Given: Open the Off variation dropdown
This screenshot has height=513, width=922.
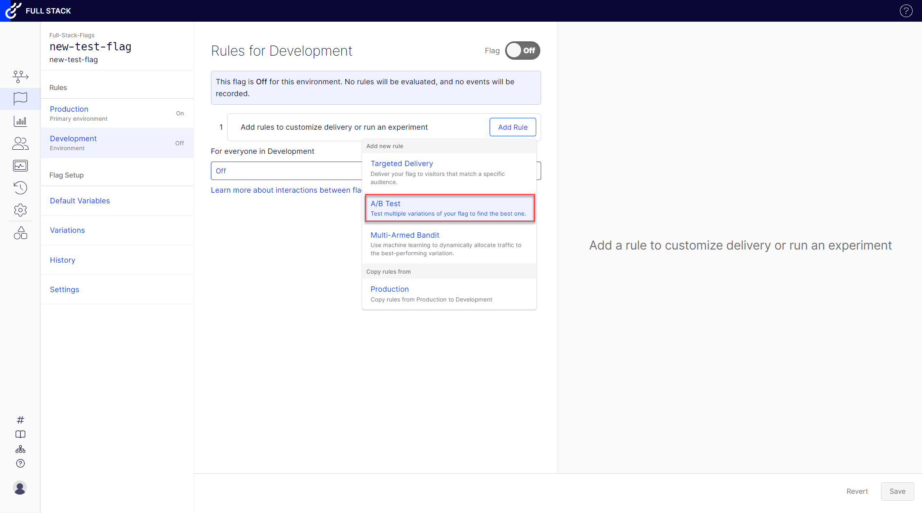Looking at the screenshot, I should 286,171.
